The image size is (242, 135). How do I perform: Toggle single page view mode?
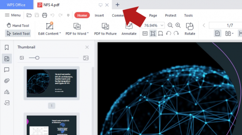coord(217,33)
